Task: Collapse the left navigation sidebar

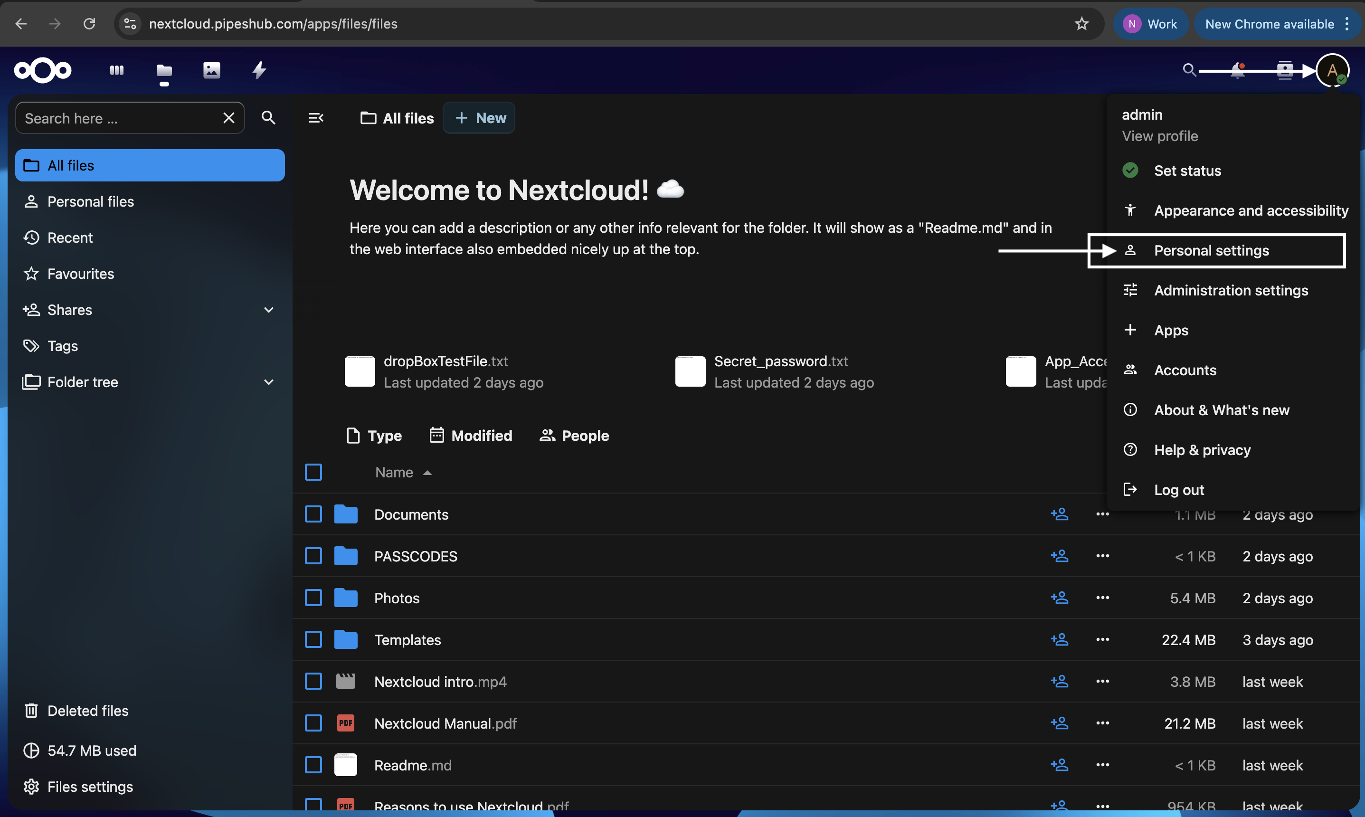Action: (315, 118)
